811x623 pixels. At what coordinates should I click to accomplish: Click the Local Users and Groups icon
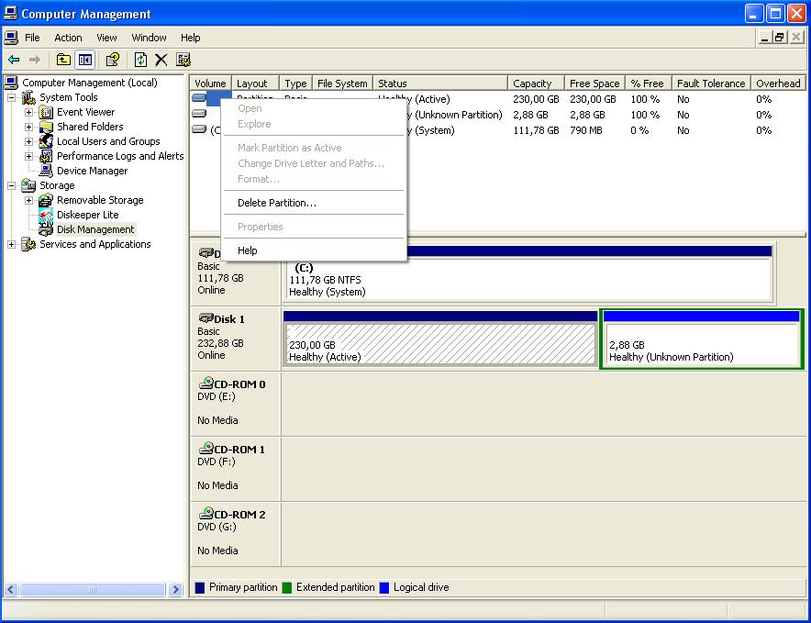[46, 141]
